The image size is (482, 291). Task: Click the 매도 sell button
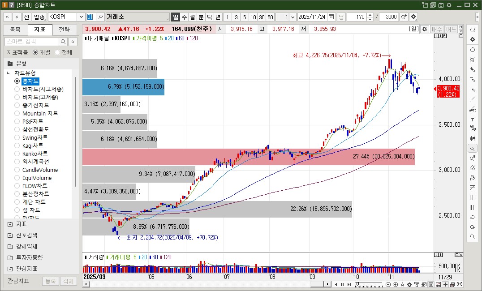[451, 29]
